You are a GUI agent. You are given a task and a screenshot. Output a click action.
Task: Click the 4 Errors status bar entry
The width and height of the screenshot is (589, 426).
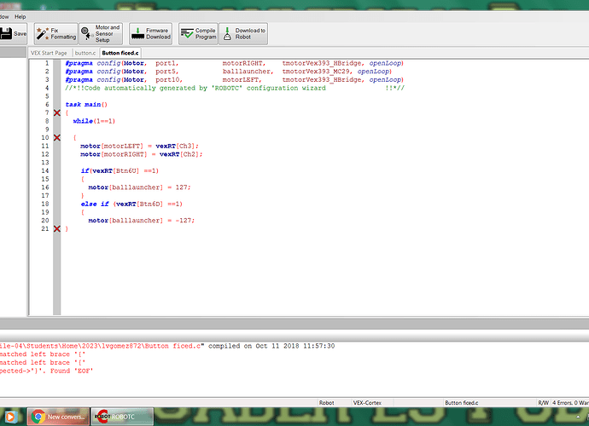click(570, 403)
